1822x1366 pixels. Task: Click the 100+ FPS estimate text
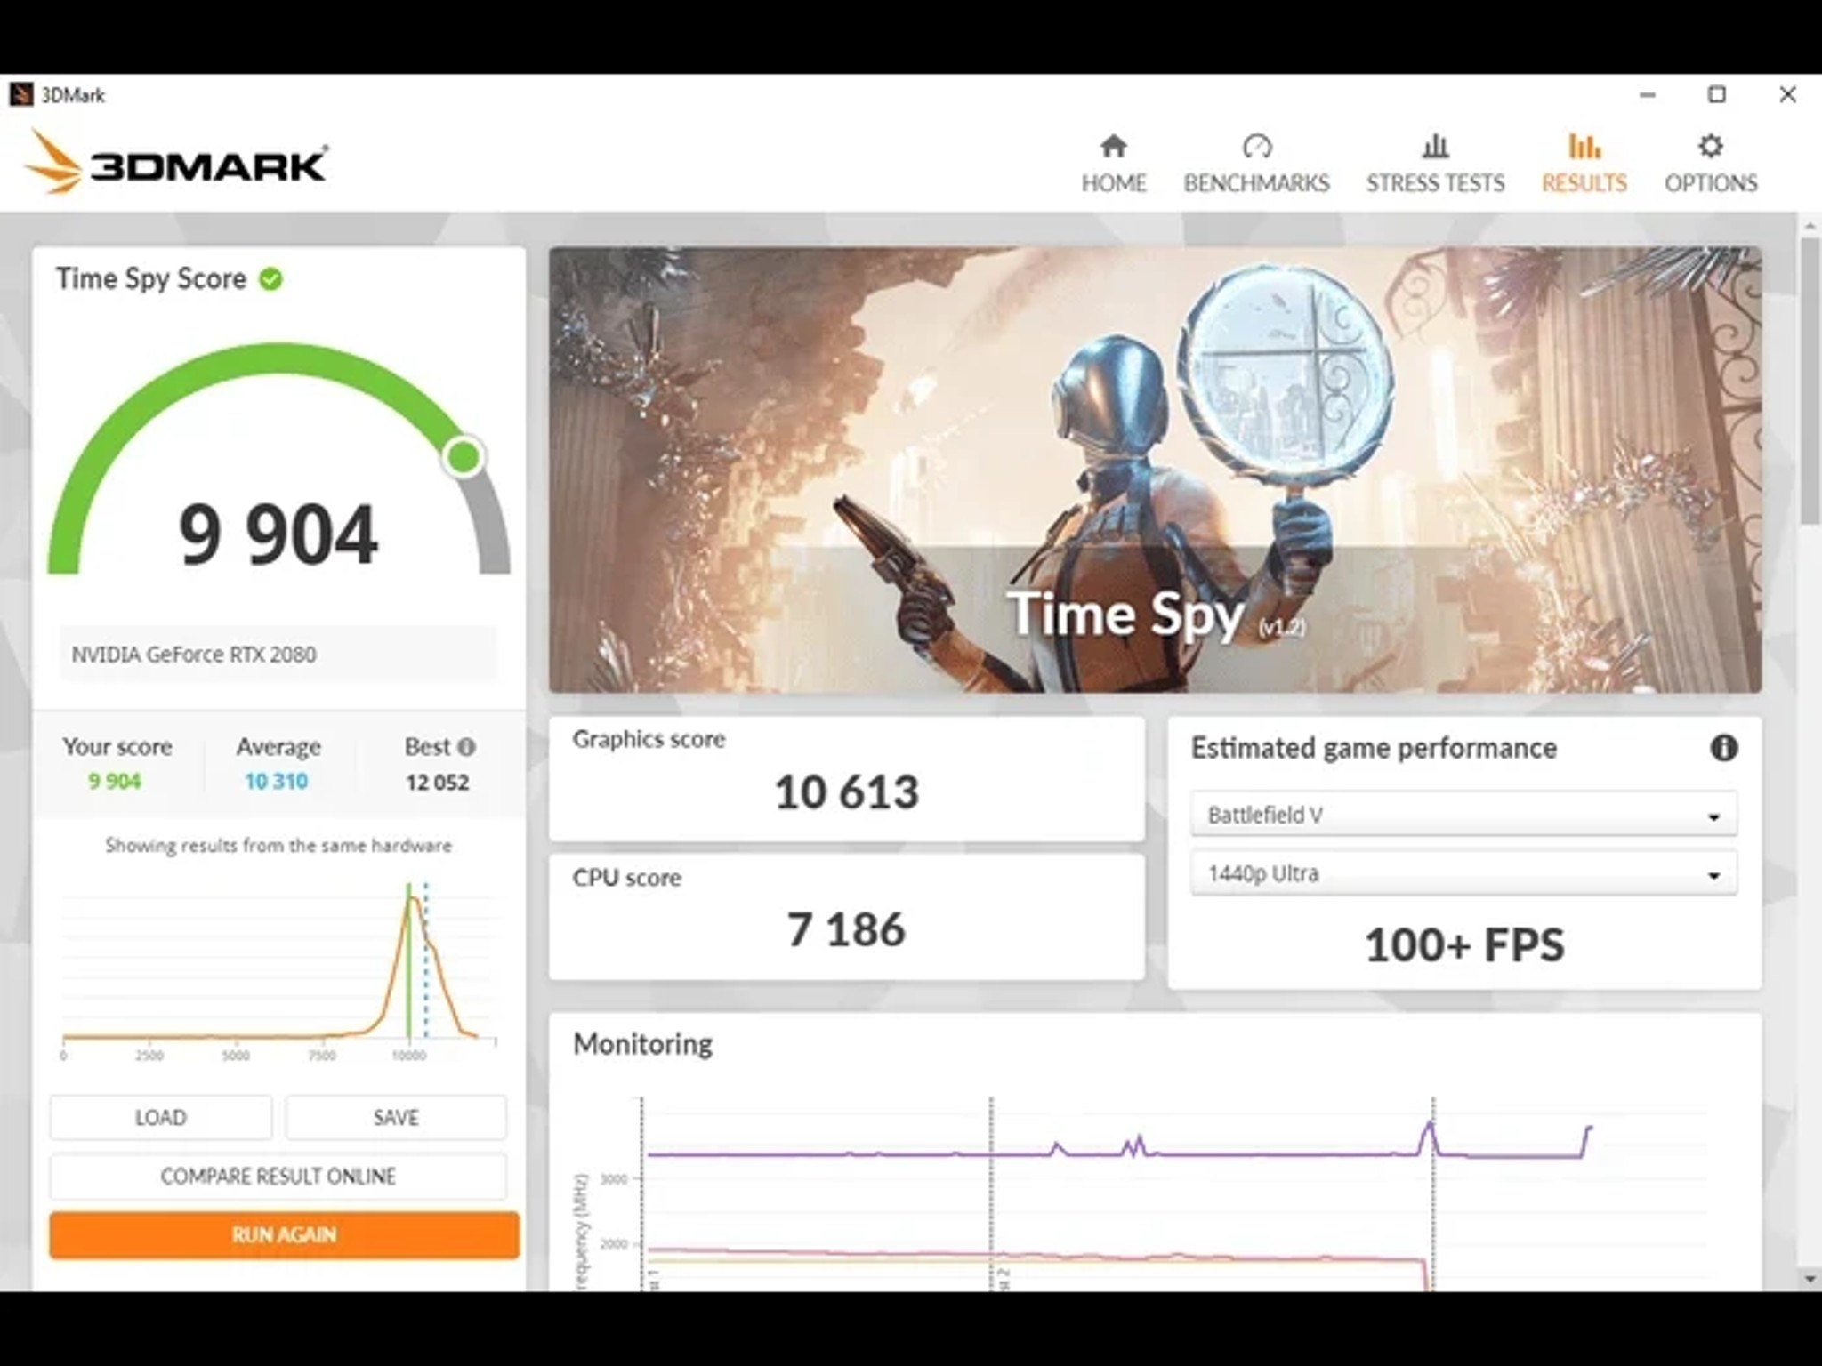pyautogui.click(x=1464, y=945)
